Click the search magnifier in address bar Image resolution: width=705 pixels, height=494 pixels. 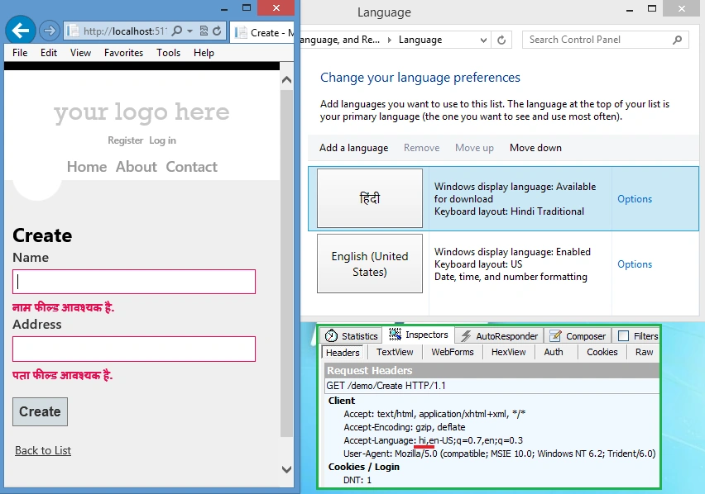tap(178, 31)
